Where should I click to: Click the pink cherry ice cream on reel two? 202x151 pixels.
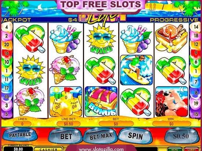coord(65,70)
